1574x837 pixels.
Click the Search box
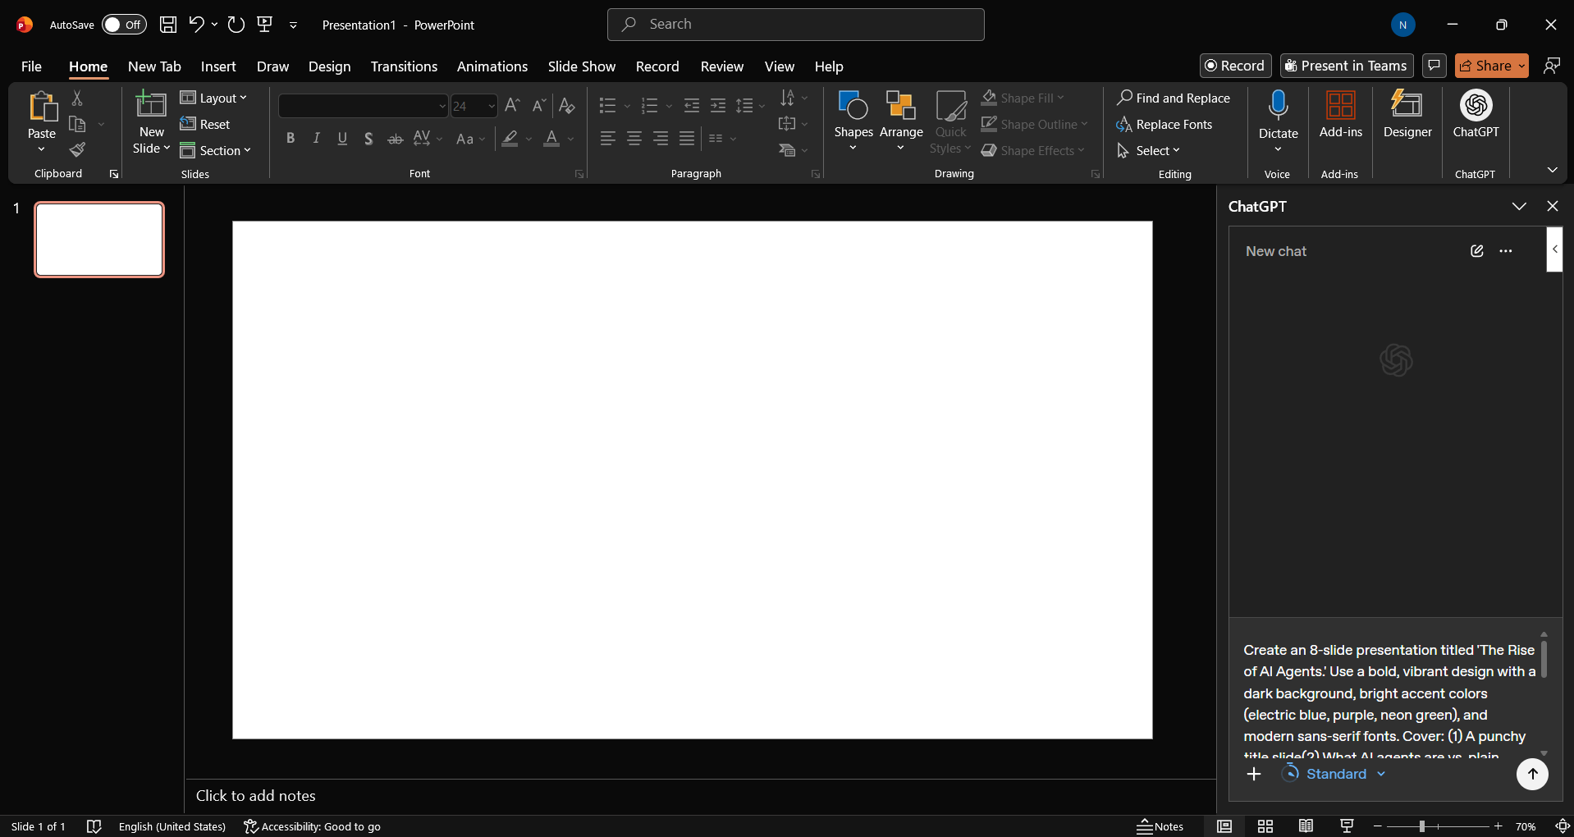click(x=796, y=25)
